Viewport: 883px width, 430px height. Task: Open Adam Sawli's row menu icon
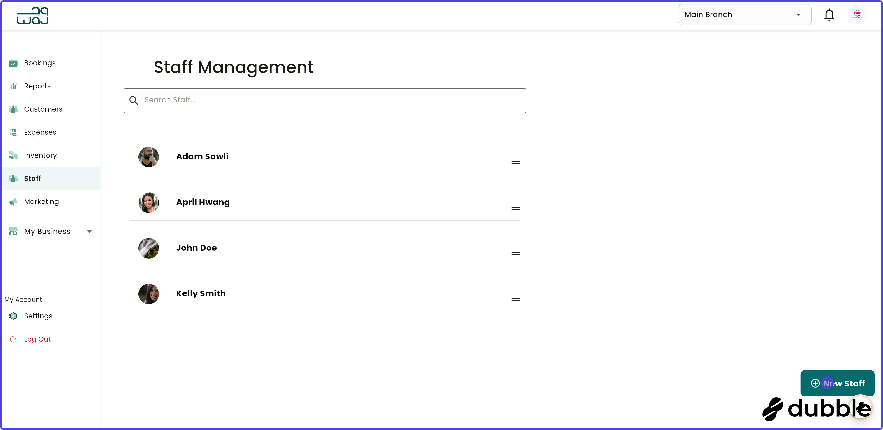516,162
